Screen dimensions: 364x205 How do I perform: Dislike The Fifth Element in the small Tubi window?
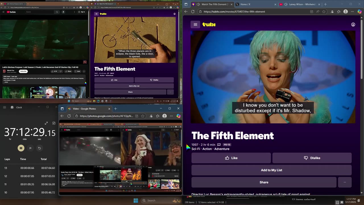(154, 80)
